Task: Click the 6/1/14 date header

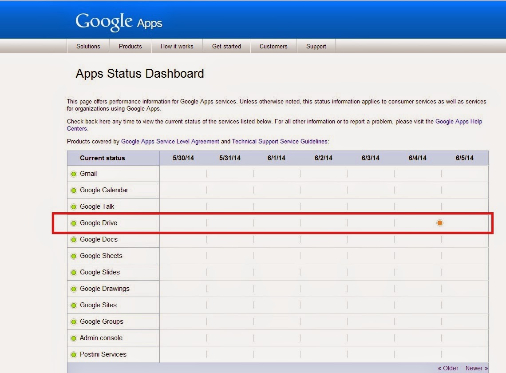Action: [x=277, y=158]
